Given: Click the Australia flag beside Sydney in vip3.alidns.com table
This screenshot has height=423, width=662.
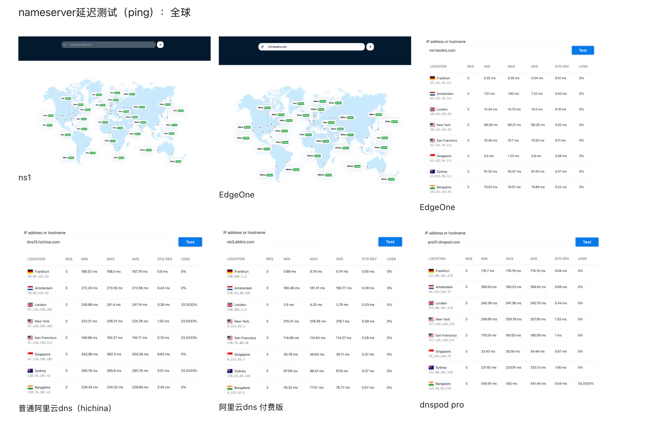Looking at the screenshot, I should click(x=230, y=371).
